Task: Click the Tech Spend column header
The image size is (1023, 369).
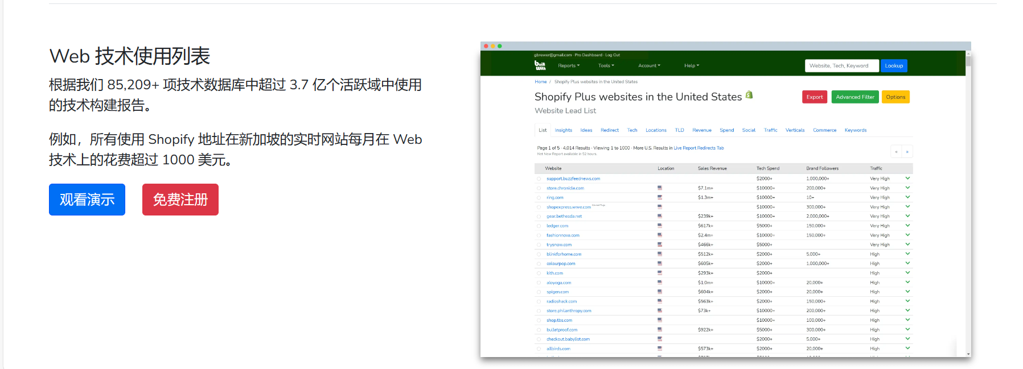Action: point(768,168)
